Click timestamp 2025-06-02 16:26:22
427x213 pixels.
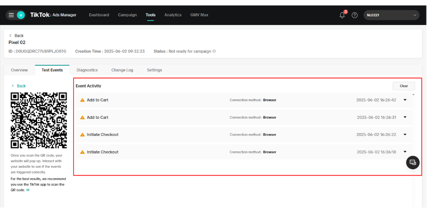[x=376, y=135]
